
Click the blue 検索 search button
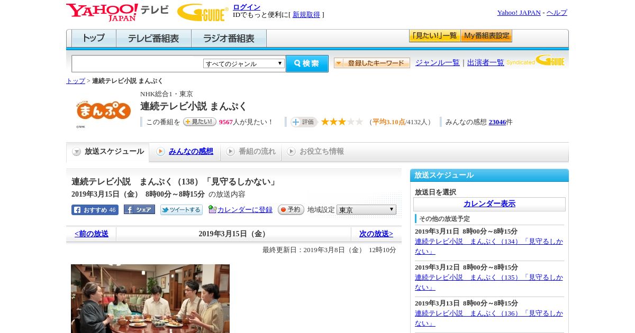tap(307, 63)
